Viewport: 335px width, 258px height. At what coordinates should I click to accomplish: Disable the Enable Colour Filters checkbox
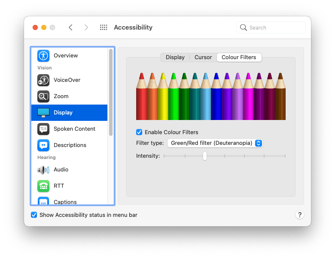click(139, 132)
